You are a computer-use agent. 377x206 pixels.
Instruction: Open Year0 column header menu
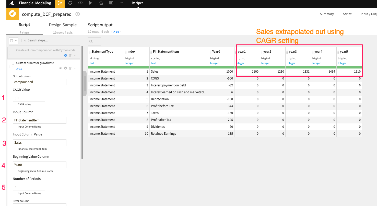(216, 52)
